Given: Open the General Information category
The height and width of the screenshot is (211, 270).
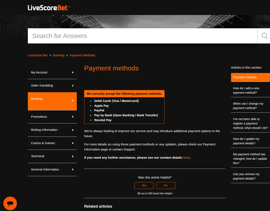Looking at the screenshot, I should pyautogui.click(x=52, y=169).
